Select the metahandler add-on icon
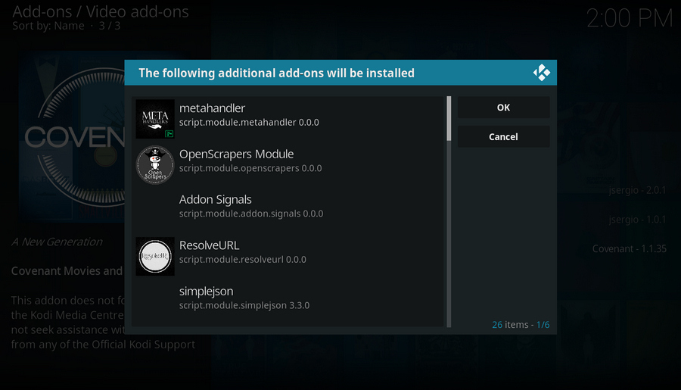The height and width of the screenshot is (390, 681). tap(155, 119)
